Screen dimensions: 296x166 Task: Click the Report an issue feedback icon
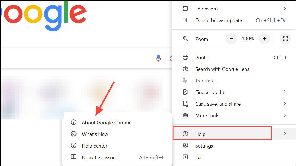(x=74, y=157)
